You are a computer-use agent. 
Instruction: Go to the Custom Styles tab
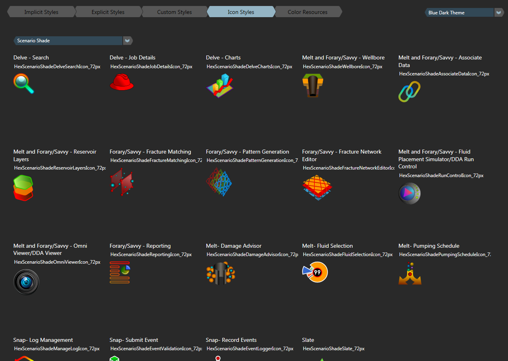(175, 12)
